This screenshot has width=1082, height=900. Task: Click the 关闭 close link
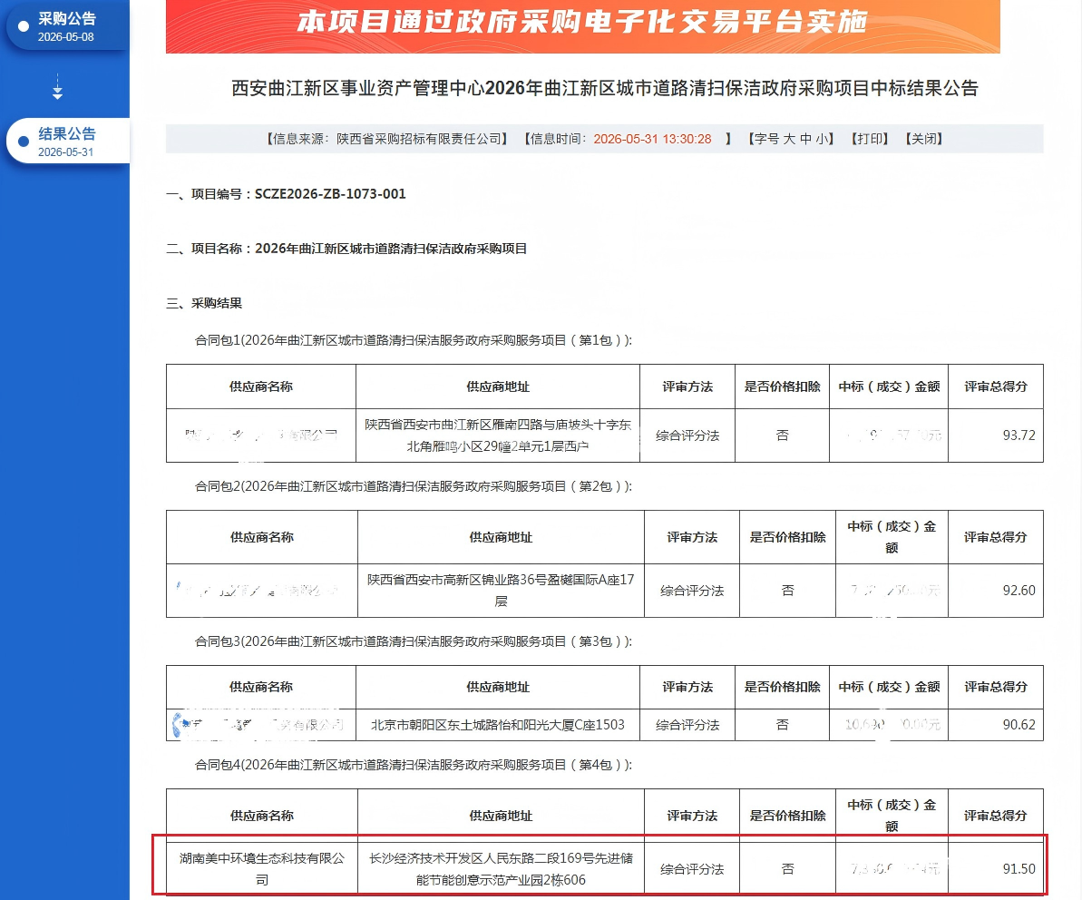(x=924, y=139)
